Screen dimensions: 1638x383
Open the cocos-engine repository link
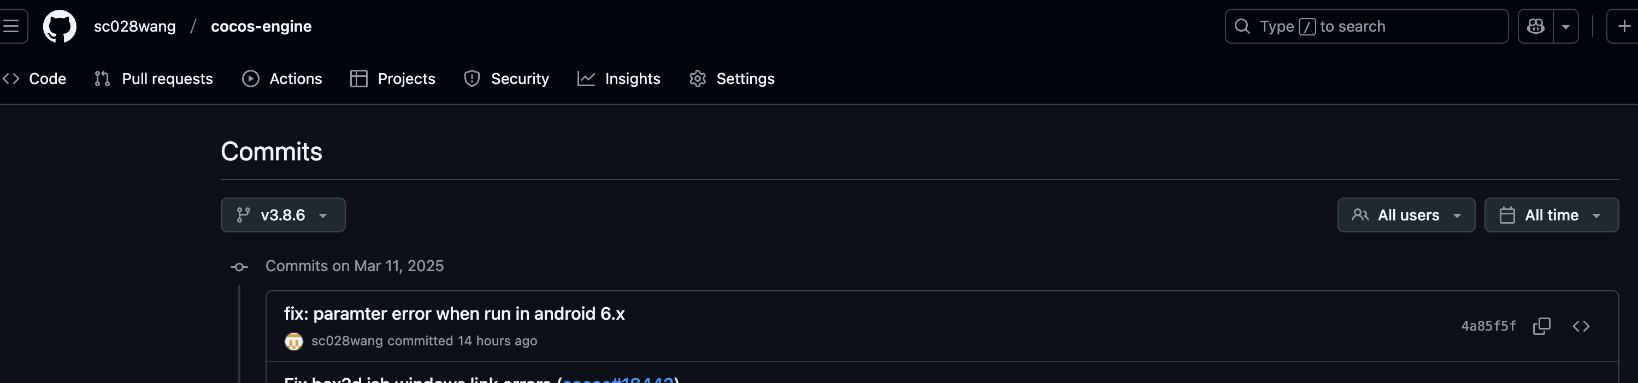coord(261,26)
